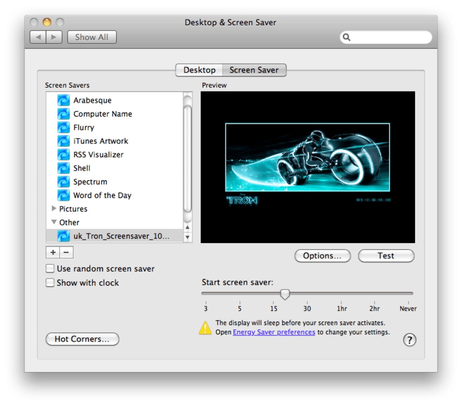Expand the Pictures group
Image resolution: width=462 pixels, height=406 pixels.
53,209
